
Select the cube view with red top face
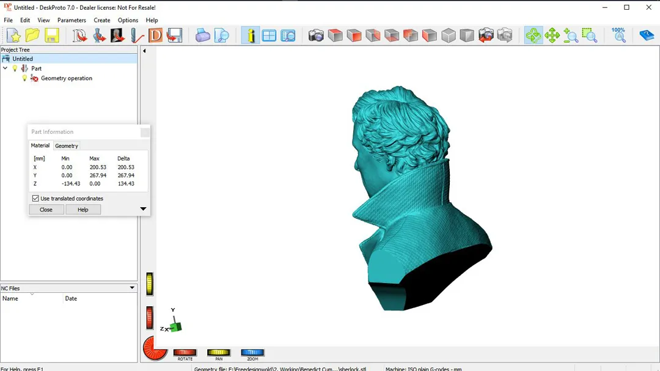(x=335, y=35)
